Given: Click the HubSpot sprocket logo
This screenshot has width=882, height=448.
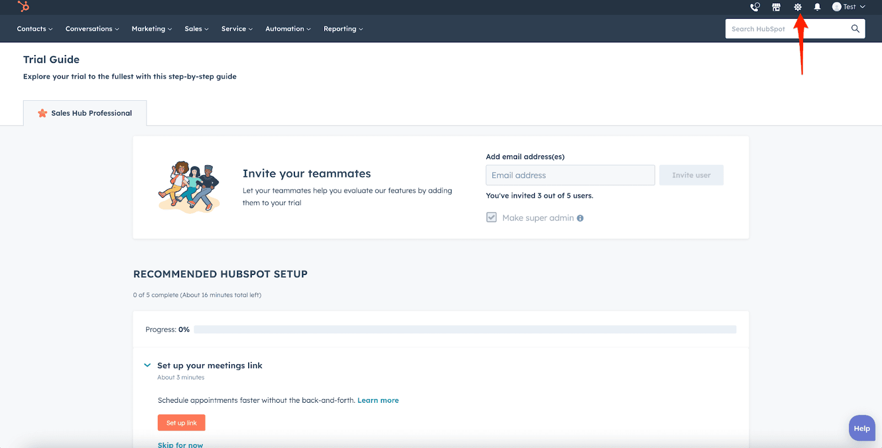Looking at the screenshot, I should pos(23,7).
